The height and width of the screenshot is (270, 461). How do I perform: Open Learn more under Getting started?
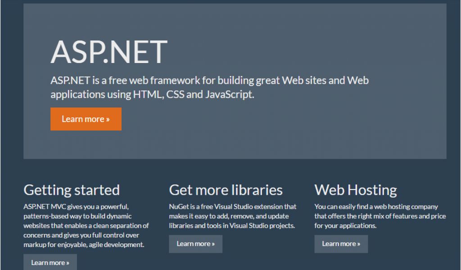50,262
